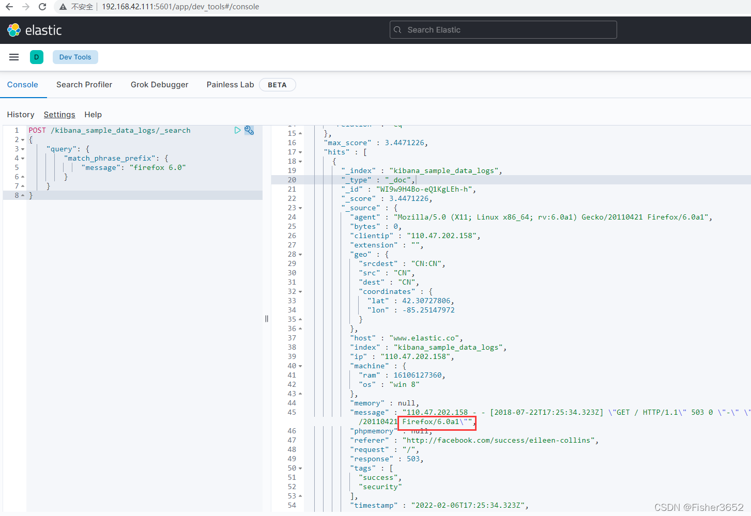Click the "_id" value on line 21
The height and width of the screenshot is (516, 751).
tap(424, 190)
